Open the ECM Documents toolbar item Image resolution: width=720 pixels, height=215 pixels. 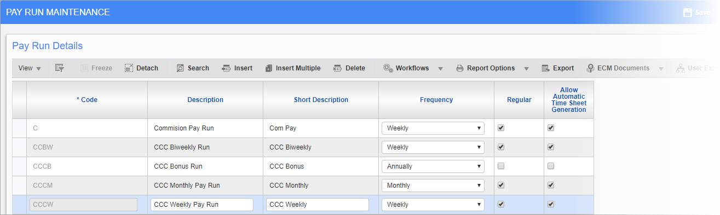(x=618, y=68)
